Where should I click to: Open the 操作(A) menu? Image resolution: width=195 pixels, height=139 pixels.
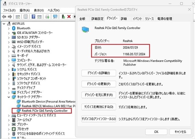pos(25,10)
